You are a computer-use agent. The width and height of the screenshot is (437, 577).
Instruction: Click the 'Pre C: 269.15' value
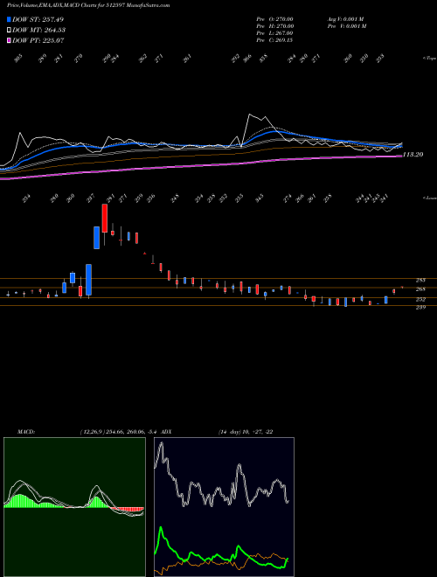[x=274, y=40]
